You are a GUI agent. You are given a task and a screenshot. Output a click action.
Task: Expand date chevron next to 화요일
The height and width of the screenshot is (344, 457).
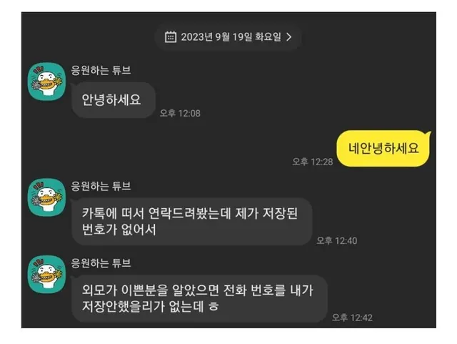pos(288,36)
